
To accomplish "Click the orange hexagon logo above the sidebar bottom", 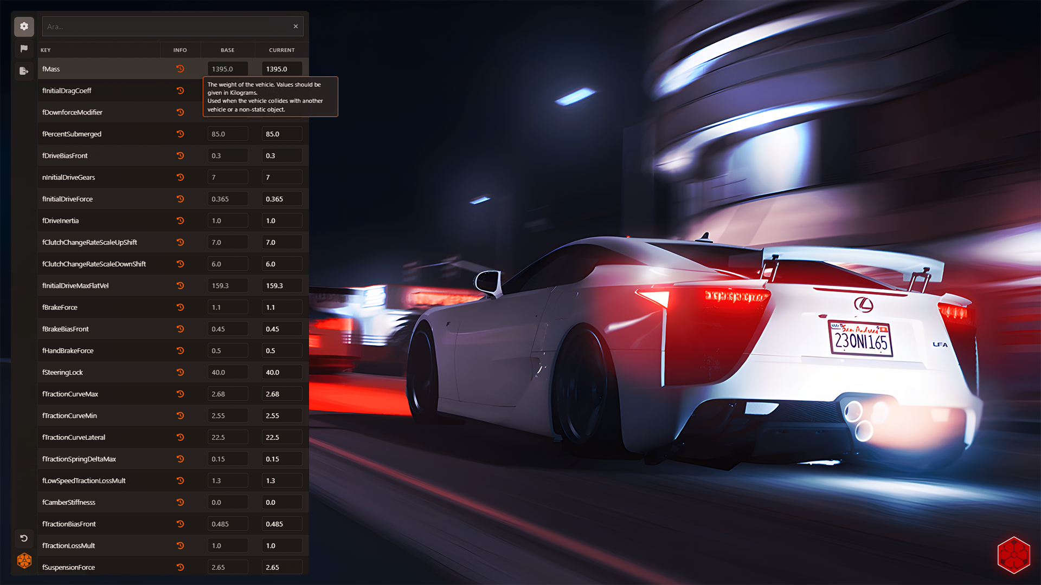I will click(23, 561).
